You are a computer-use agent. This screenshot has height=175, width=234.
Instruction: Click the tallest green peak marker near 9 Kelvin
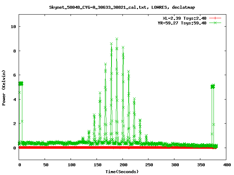coord(117,39)
